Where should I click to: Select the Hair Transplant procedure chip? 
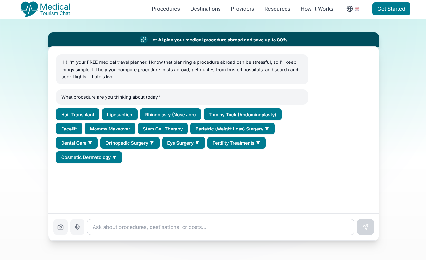click(77, 114)
